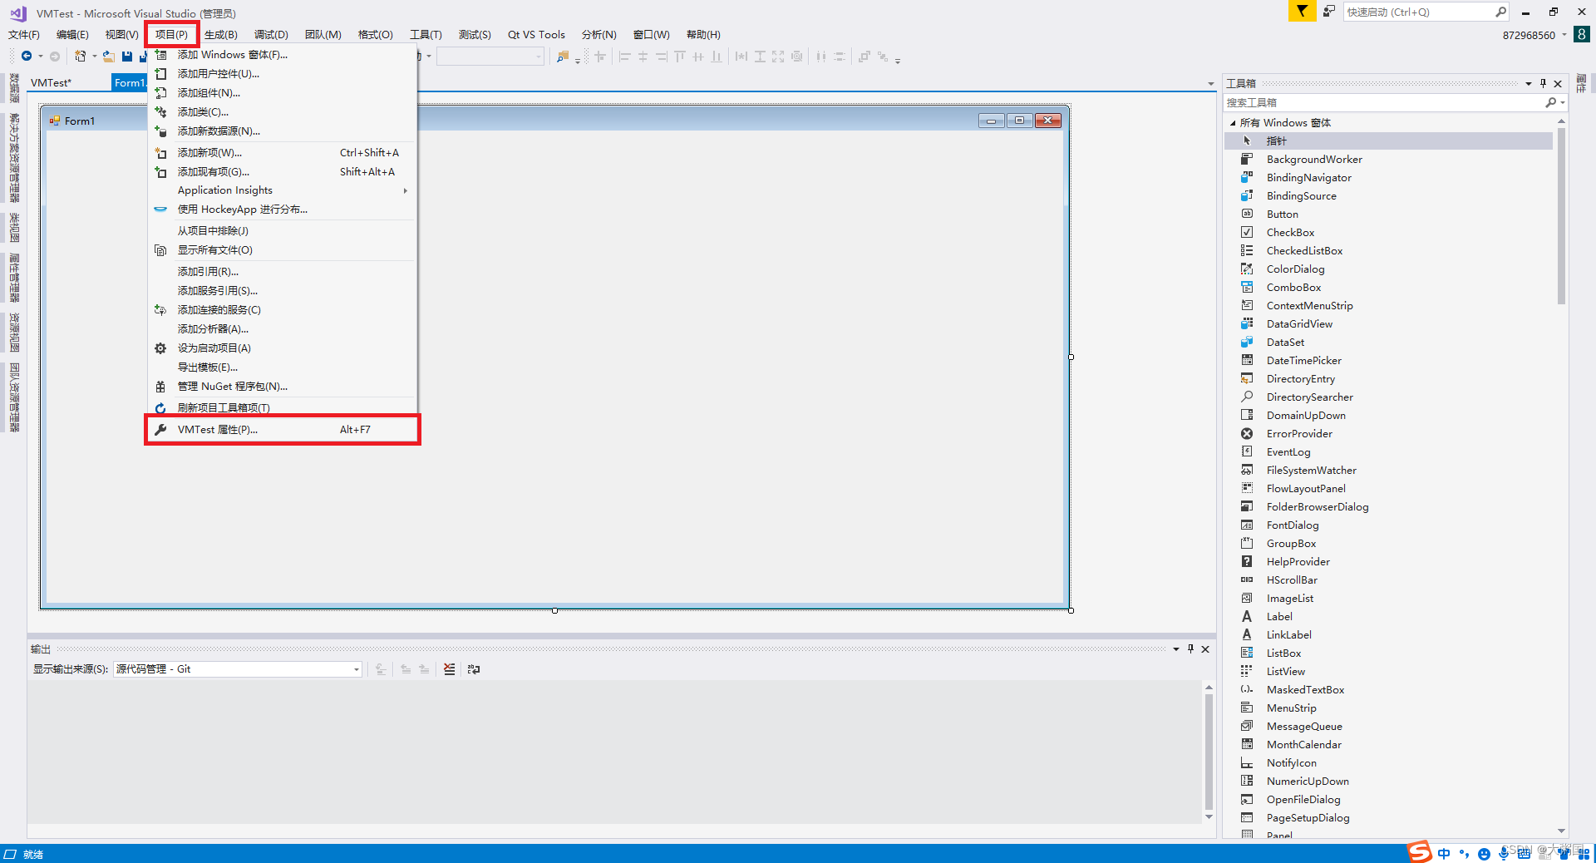Choose 添加 Windows 窗体(F) menu entry
1596x863 pixels.
[x=283, y=55]
